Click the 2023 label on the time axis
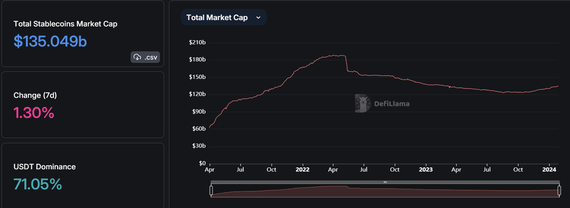Image resolution: width=570 pixels, height=208 pixels. [426, 169]
